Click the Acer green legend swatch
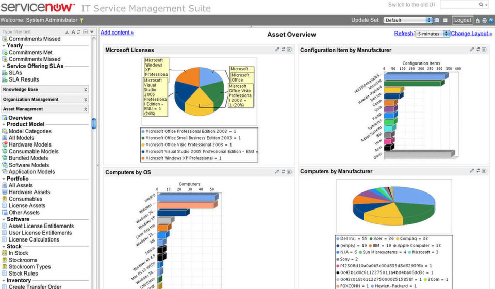Viewport: 495px width, 289px height. pos(371,239)
